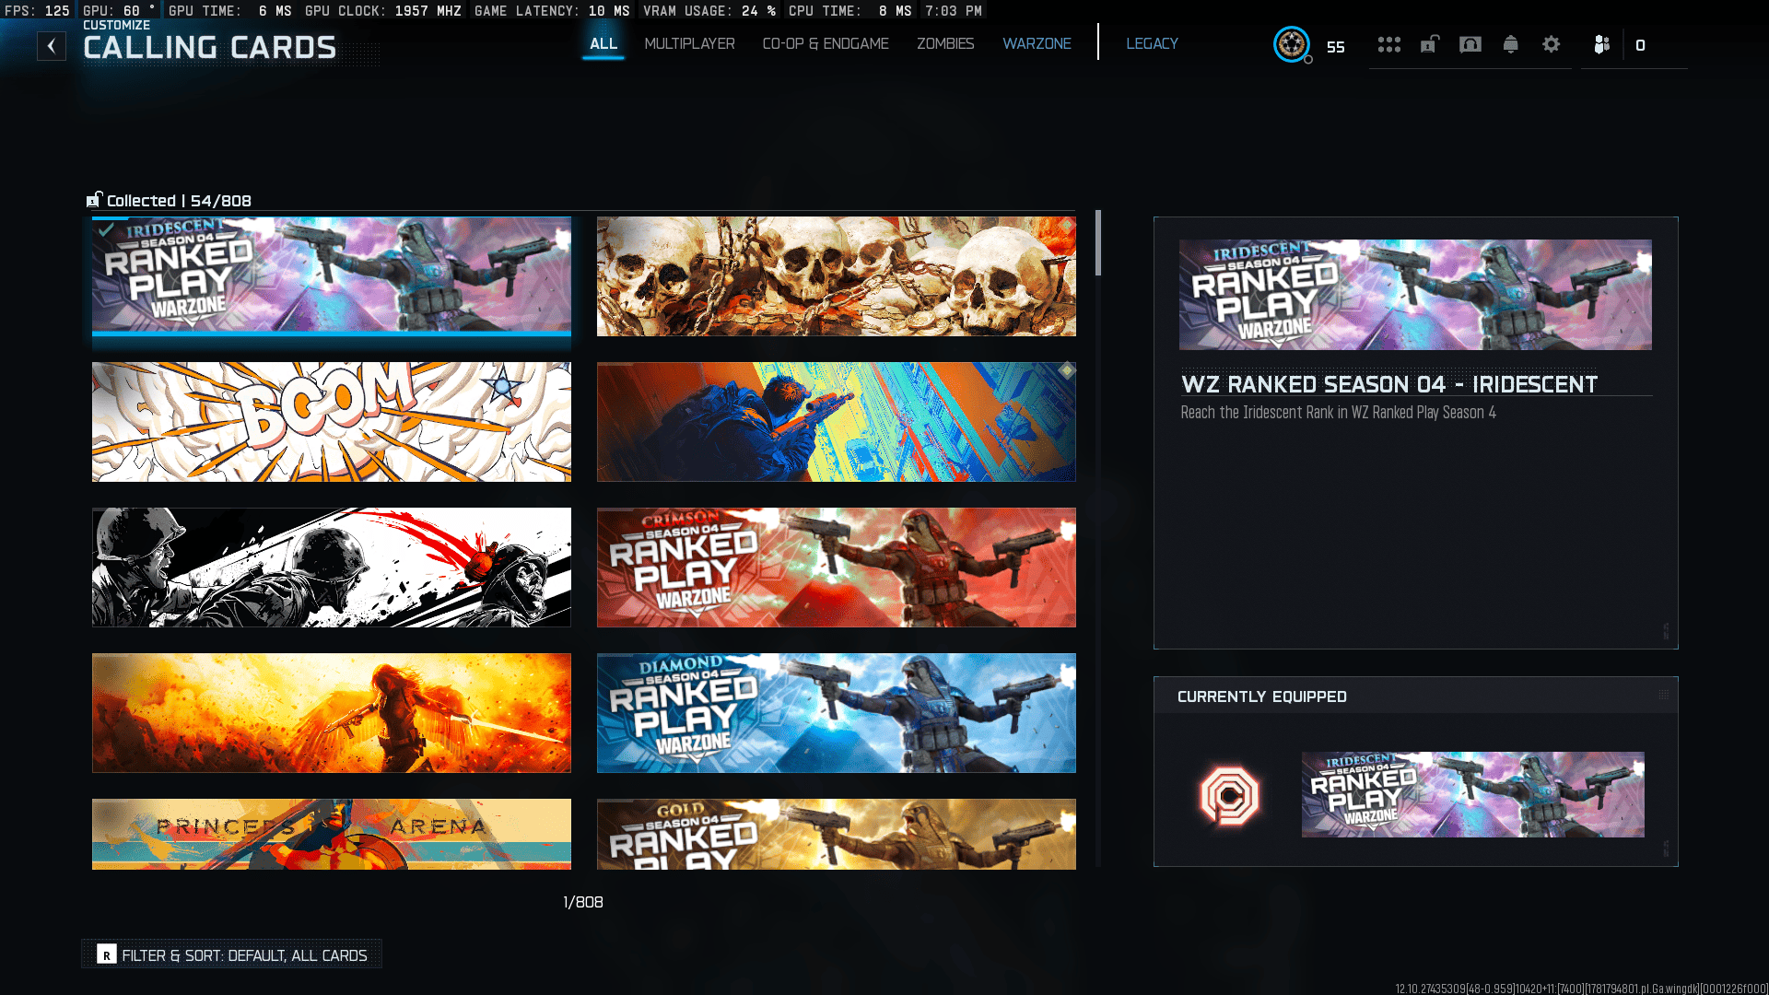Open the unlock padlock icon
The width and height of the screenshot is (1769, 995).
point(1430,44)
